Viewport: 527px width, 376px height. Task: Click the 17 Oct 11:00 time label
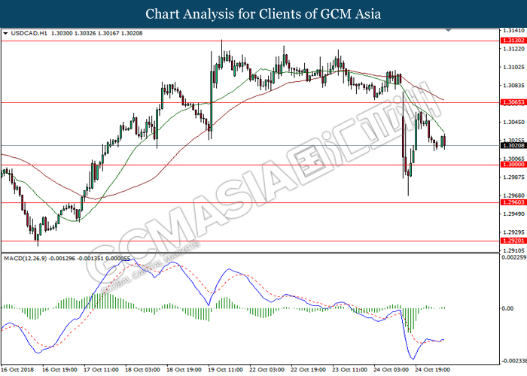[x=101, y=369]
